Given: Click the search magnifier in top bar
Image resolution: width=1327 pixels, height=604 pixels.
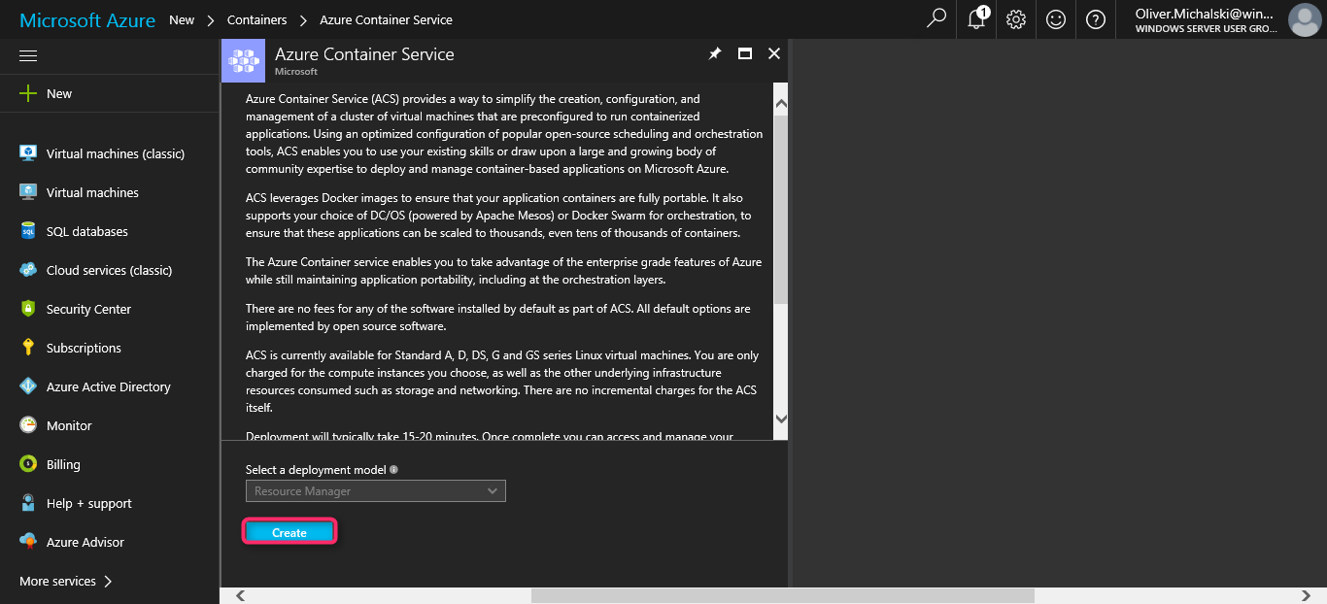Looking at the screenshot, I should point(936,19).
